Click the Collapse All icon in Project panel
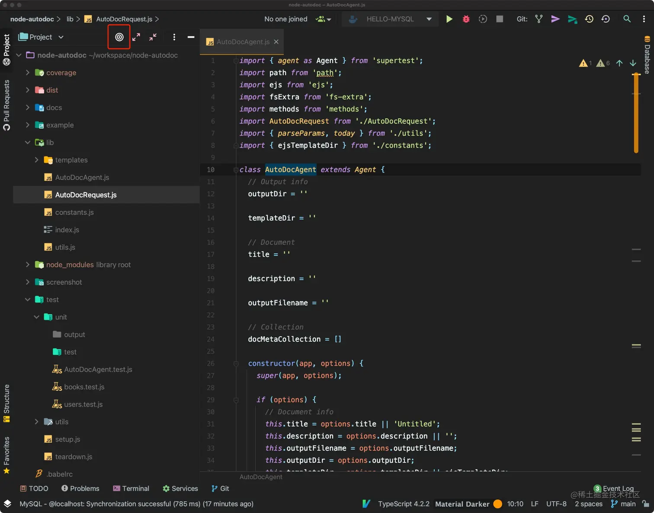The width and height of the screenshot is (654, 513). pos(153,37)
